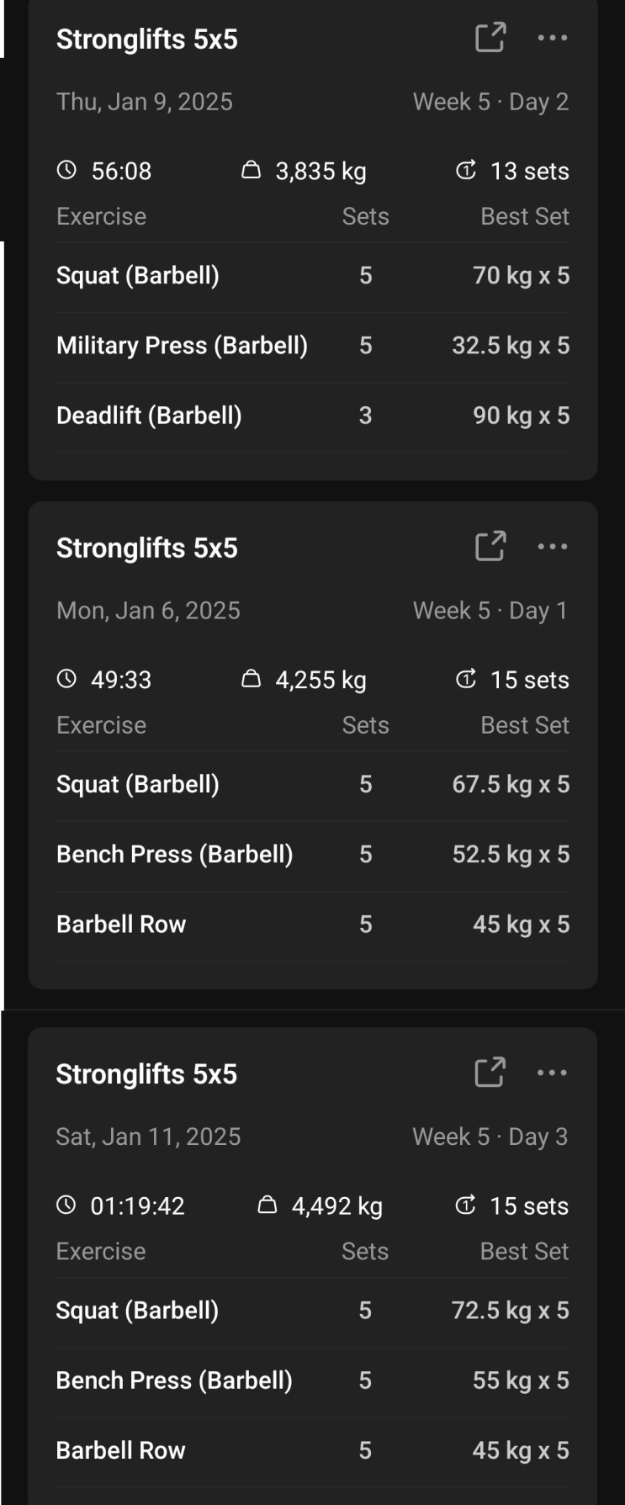This screenshot has height=1505, width=625.
Task: Share the Thu, Jan 9 workout
Action: 490,38
